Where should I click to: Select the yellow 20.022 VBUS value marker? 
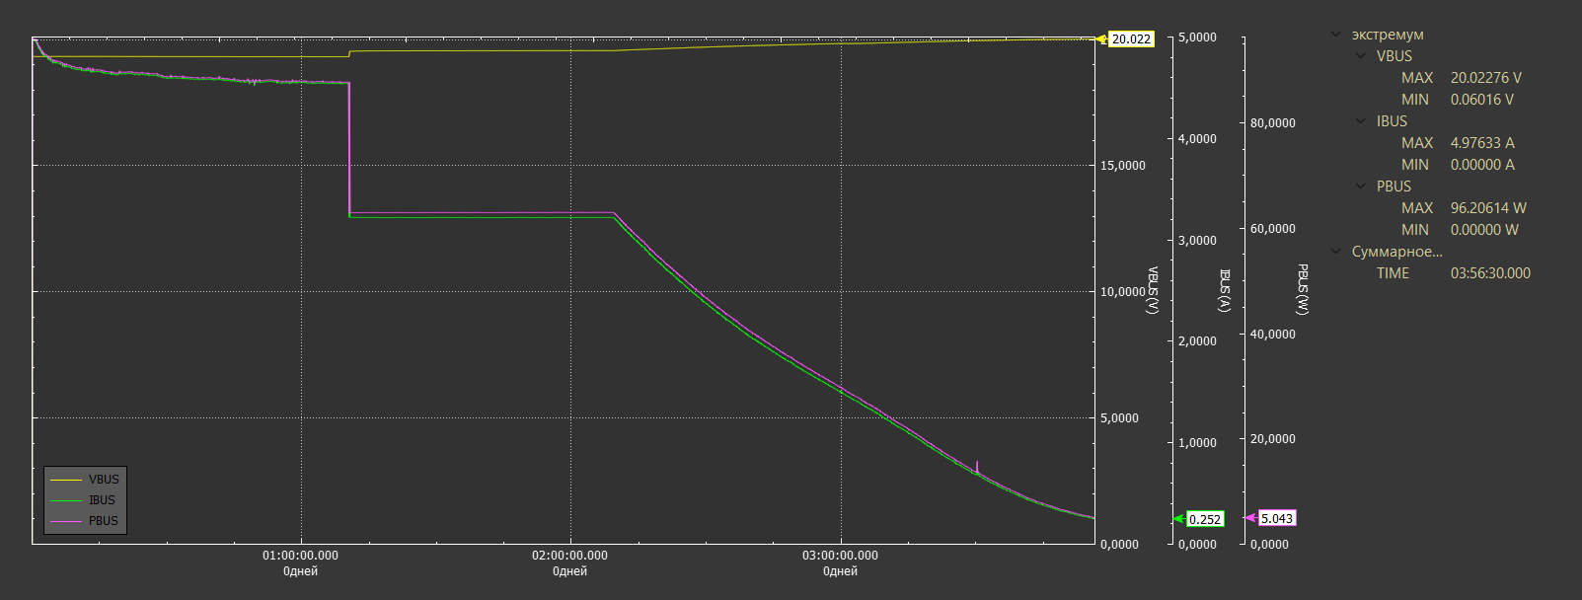(x=1131, y=39)
